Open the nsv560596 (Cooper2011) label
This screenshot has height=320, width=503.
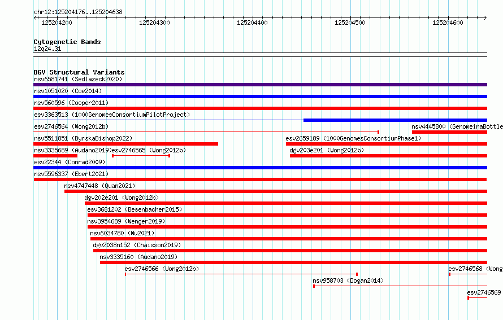point(71,103)
